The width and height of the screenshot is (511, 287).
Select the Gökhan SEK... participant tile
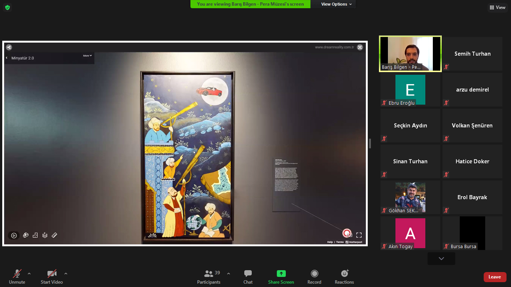click(410, 197)
